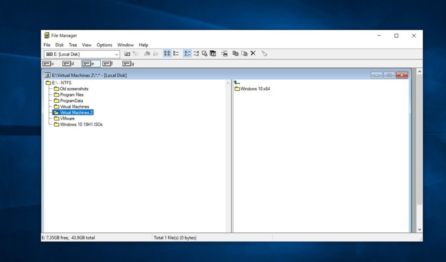Open the Disk menu
This screenshot has width=446, height=262.
click(x=59, y=45)
